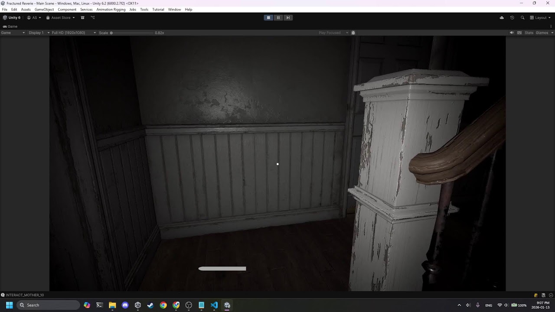Open Copilot from the taskbar

[x=87, y=305]
